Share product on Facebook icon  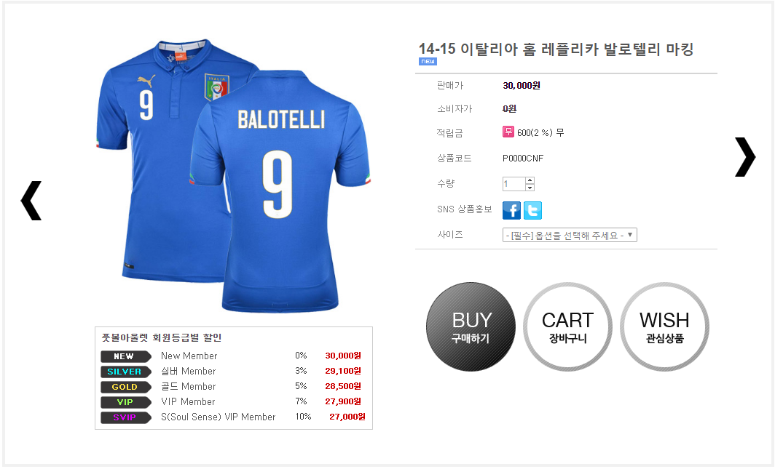(x=511, y=211)
